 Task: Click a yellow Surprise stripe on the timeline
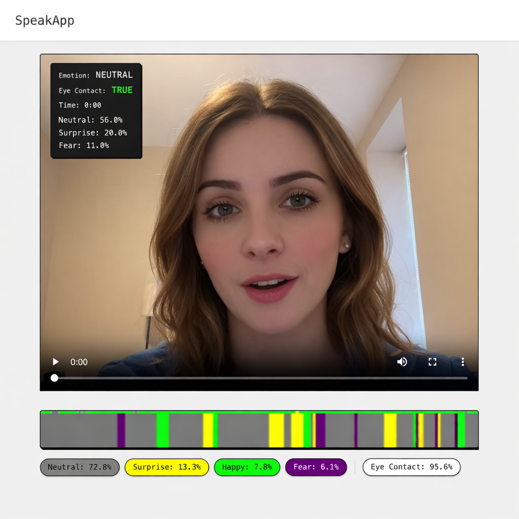277,433
